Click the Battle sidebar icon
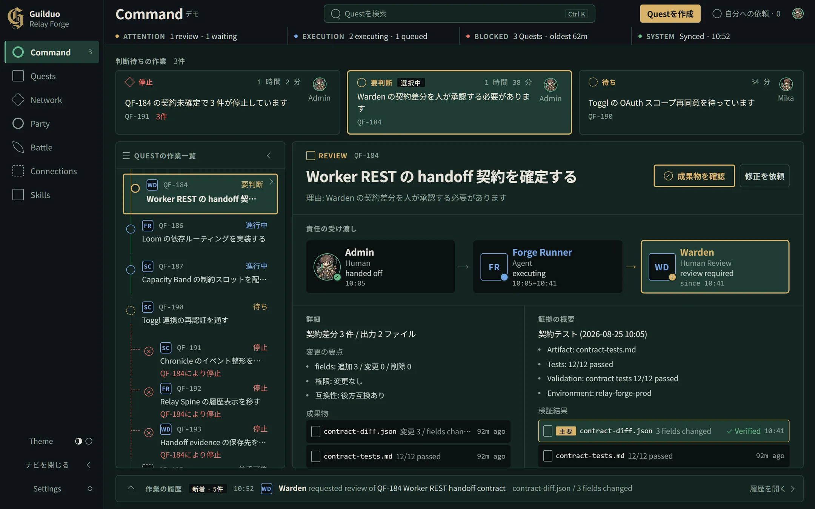Viewport: 815px width, 509px height. tap(18, 147)
